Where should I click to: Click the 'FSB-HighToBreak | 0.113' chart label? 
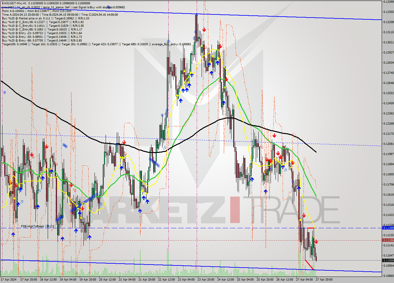tap(38, 226)
